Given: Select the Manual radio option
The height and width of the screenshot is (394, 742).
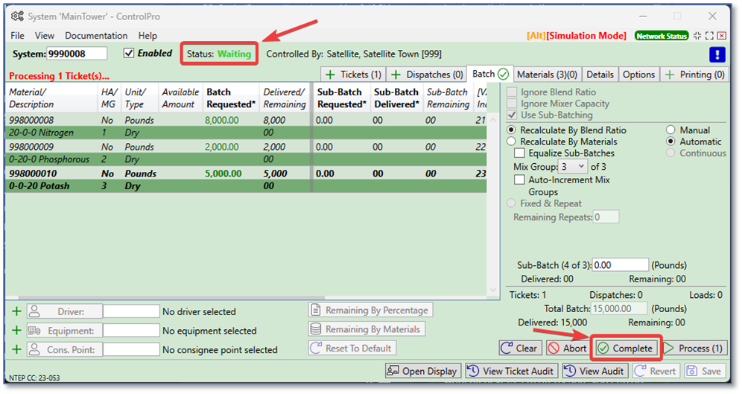Looking at the screenshot, I should [670, 130].
